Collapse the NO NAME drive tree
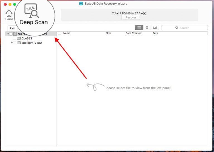The height and width of the screenshot is (152, 214). (8, 34)
